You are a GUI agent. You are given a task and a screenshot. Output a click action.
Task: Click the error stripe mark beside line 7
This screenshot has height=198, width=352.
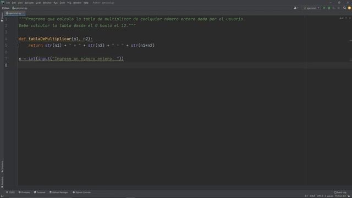(351, 60)
